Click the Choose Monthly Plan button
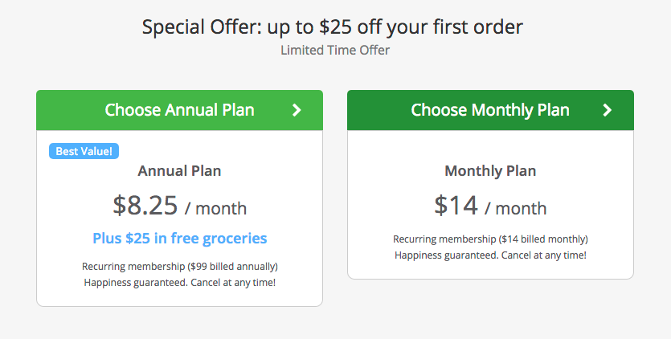 click(x=490, y=110)
